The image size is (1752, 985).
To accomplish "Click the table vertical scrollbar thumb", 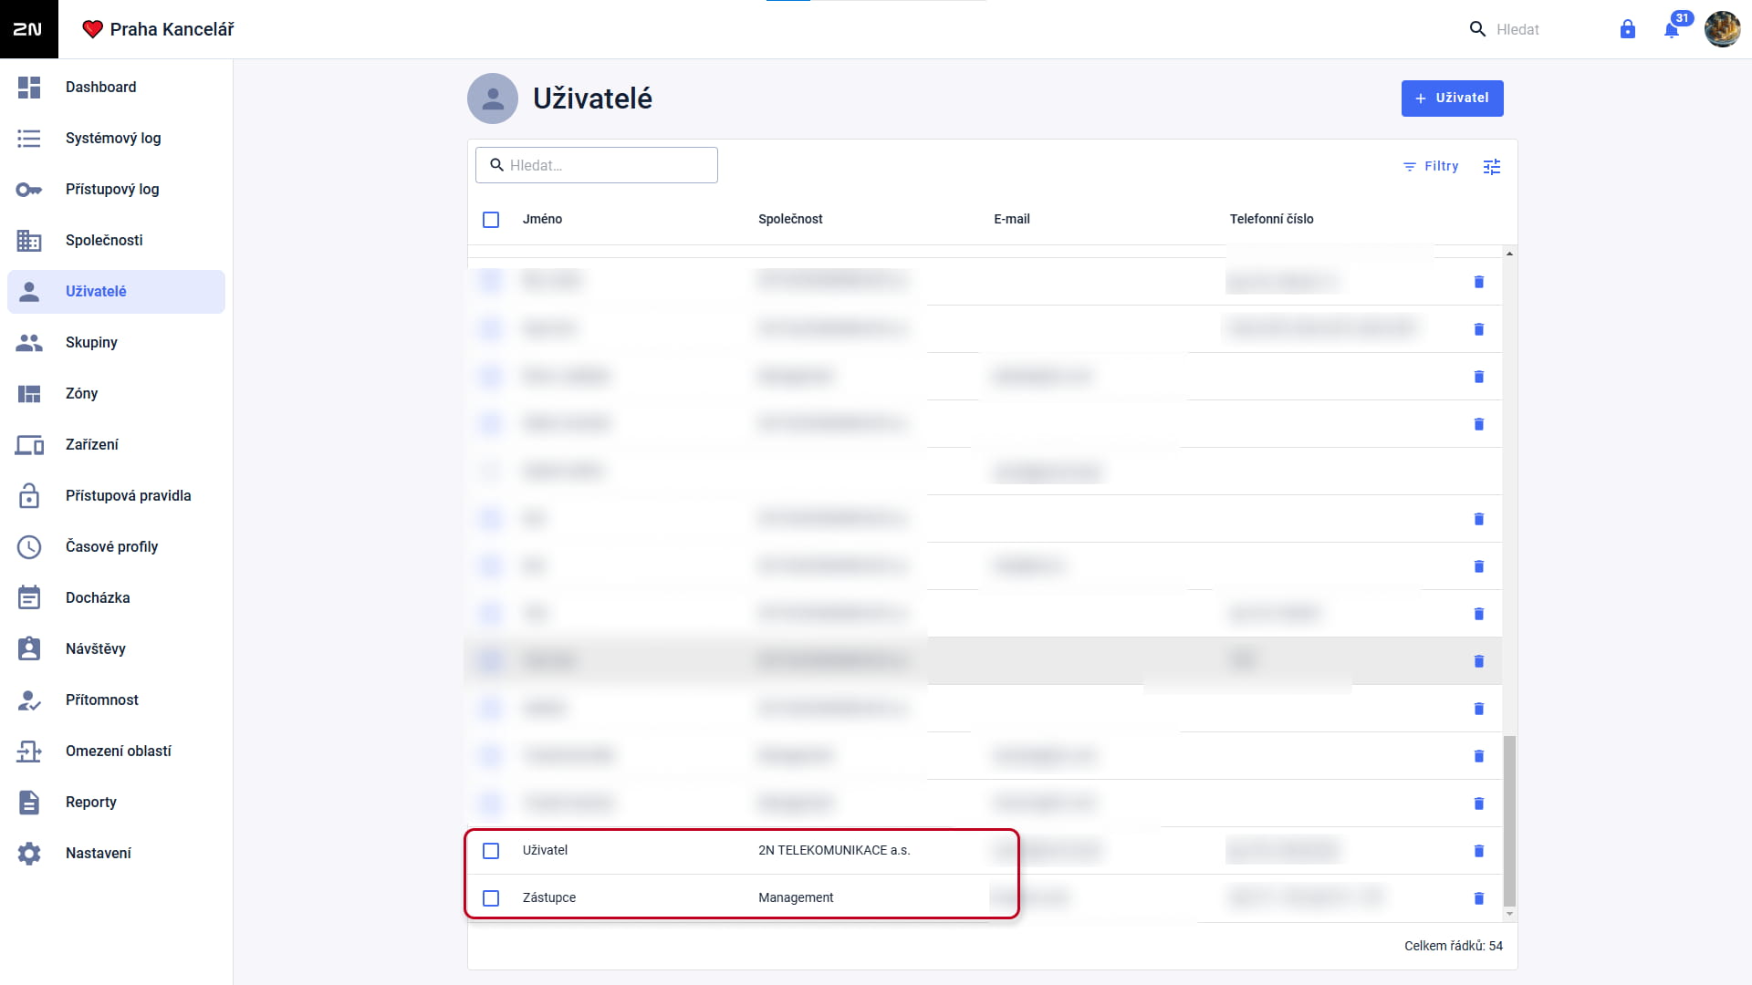I will (1509, 821).
